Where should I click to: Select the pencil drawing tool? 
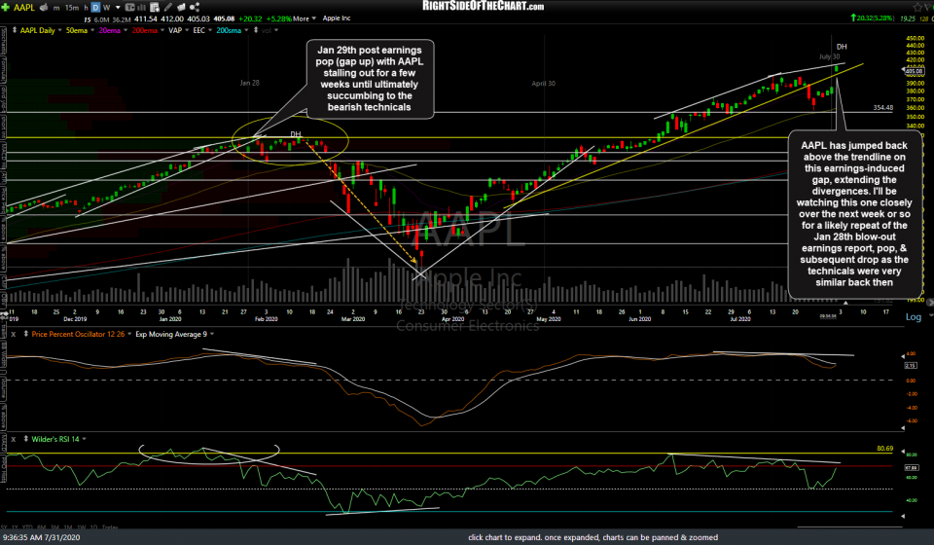click(168, 8)
